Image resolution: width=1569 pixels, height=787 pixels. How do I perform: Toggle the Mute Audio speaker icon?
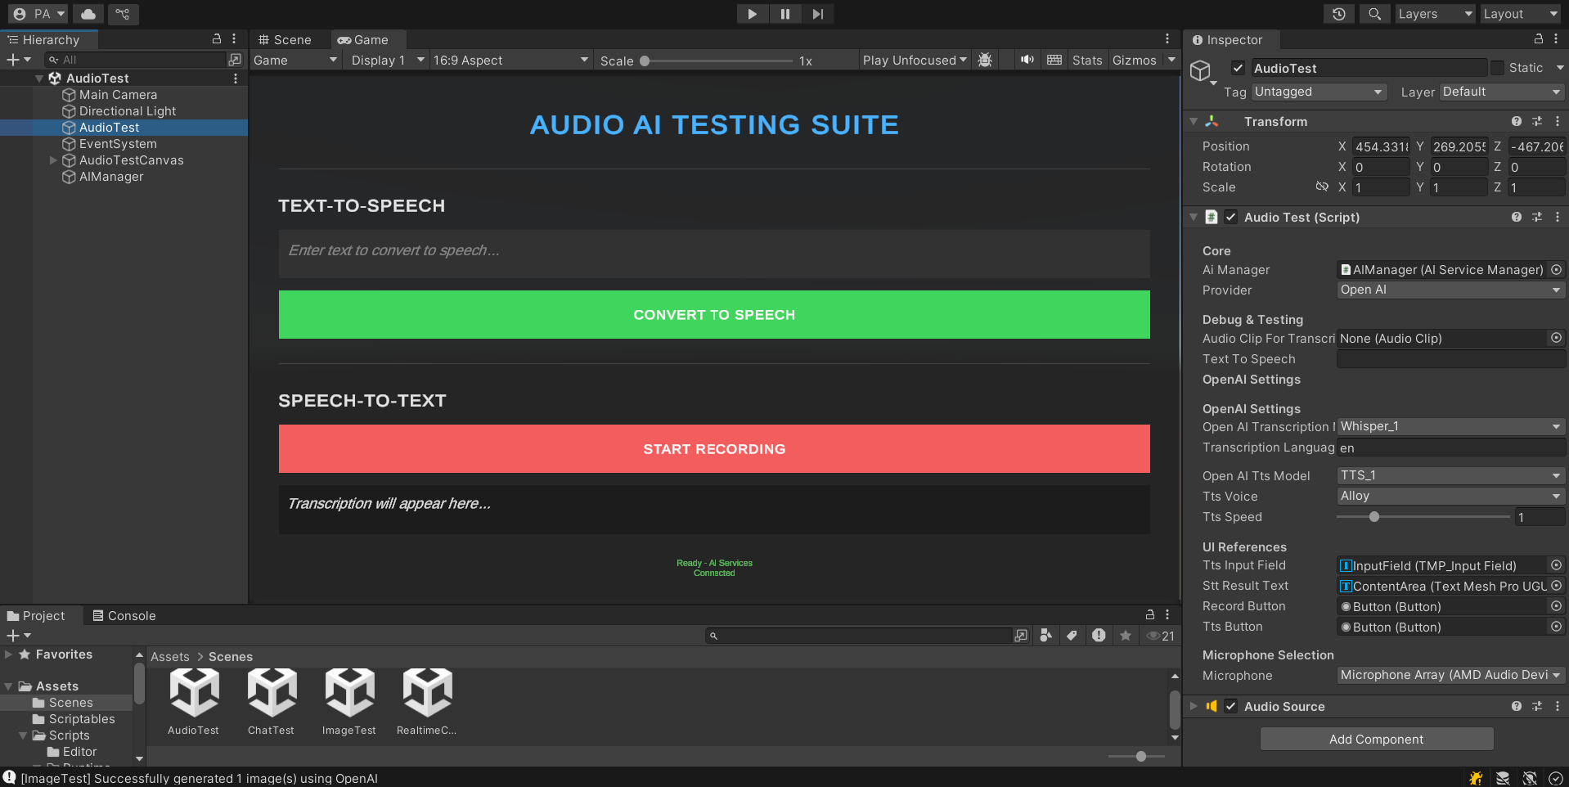tap(1027, 60)
